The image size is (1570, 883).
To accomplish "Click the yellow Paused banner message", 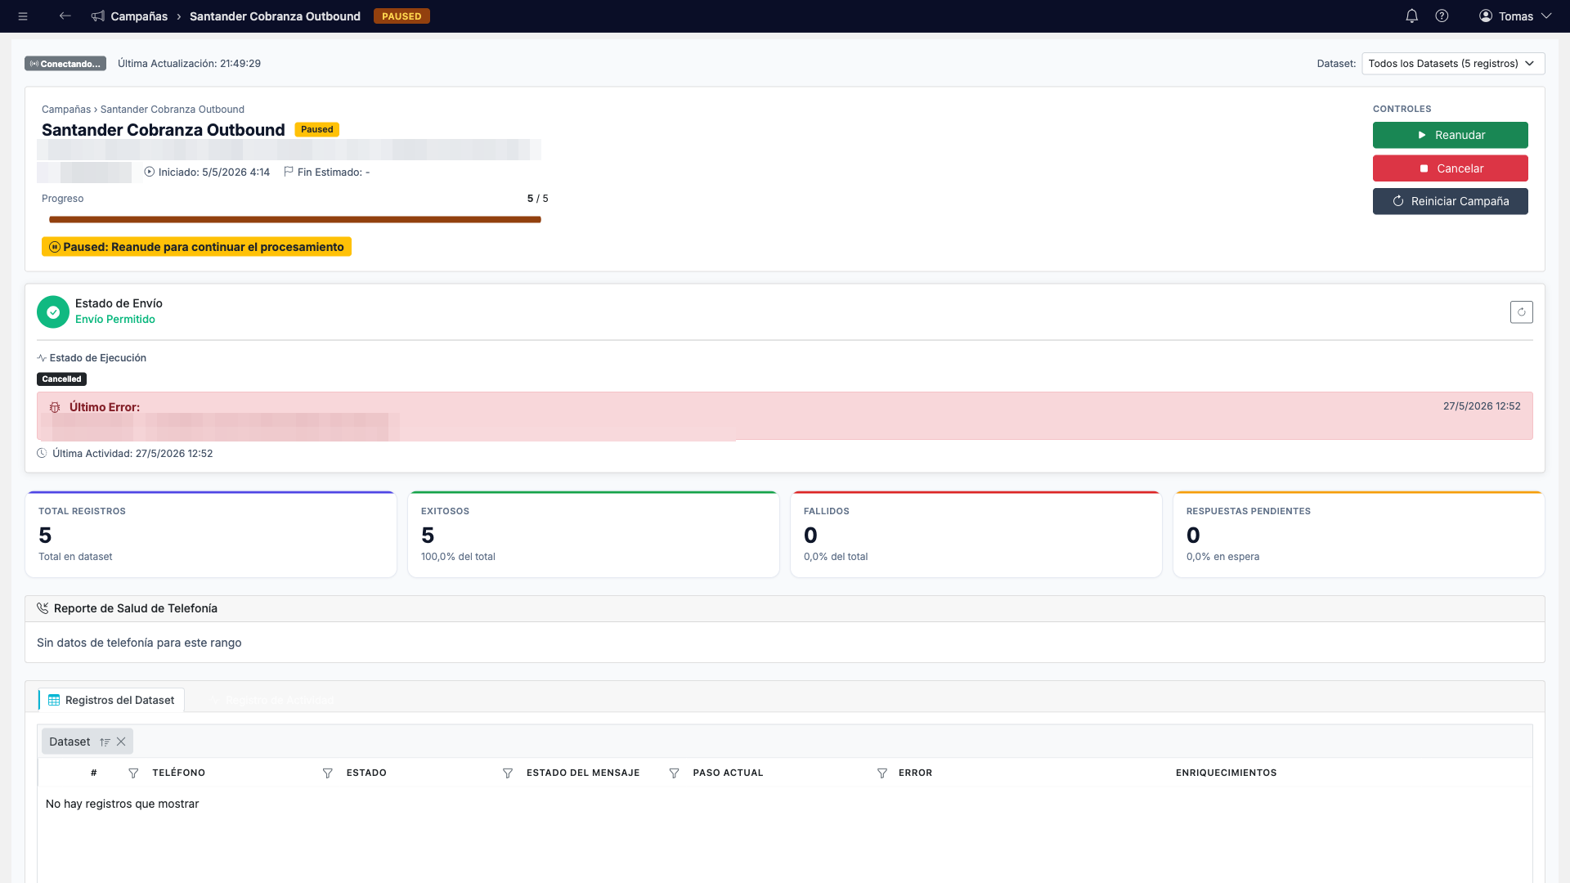I will tap(196, 247).
